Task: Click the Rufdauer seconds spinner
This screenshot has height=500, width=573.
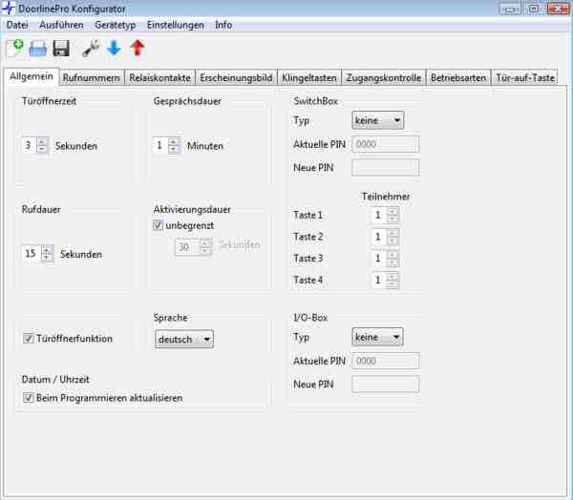Action: 37,253
